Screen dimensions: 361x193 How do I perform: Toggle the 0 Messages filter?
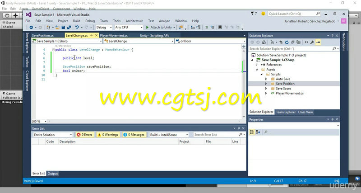click(134, 135)
